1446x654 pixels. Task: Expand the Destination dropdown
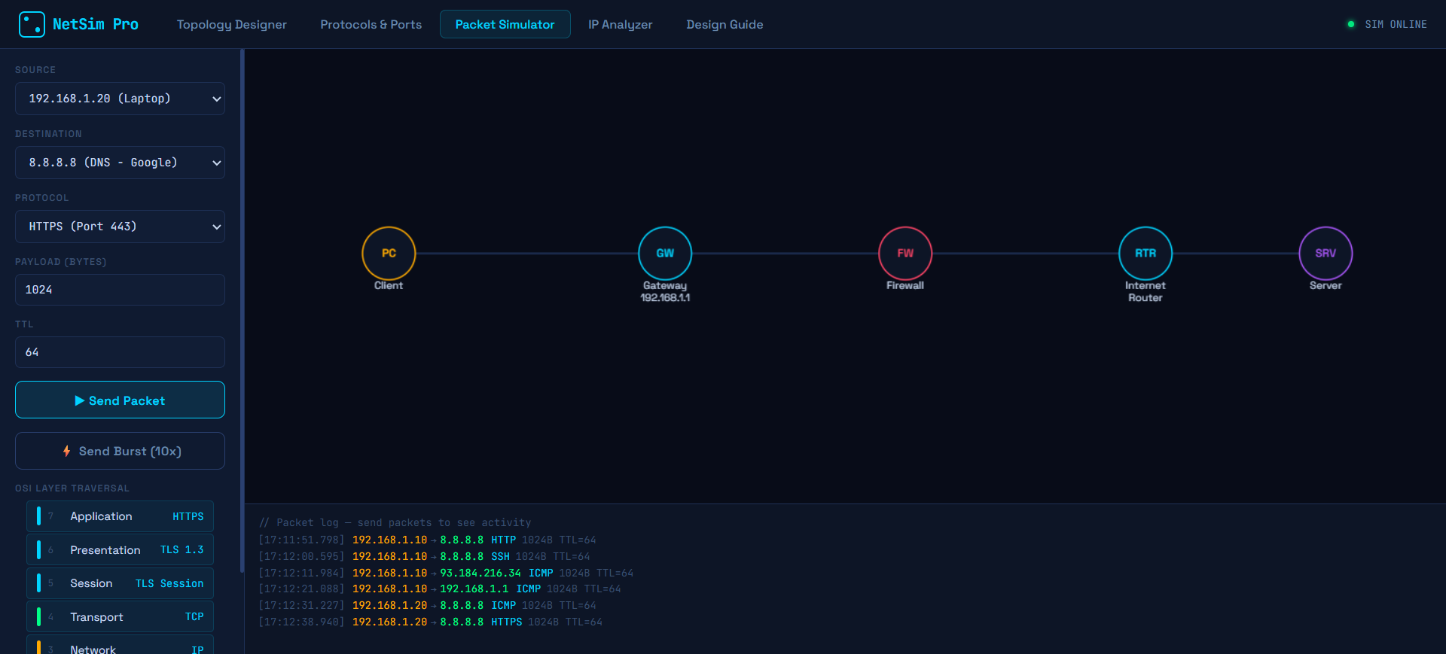pyautogui.click(x=120, y=163)
